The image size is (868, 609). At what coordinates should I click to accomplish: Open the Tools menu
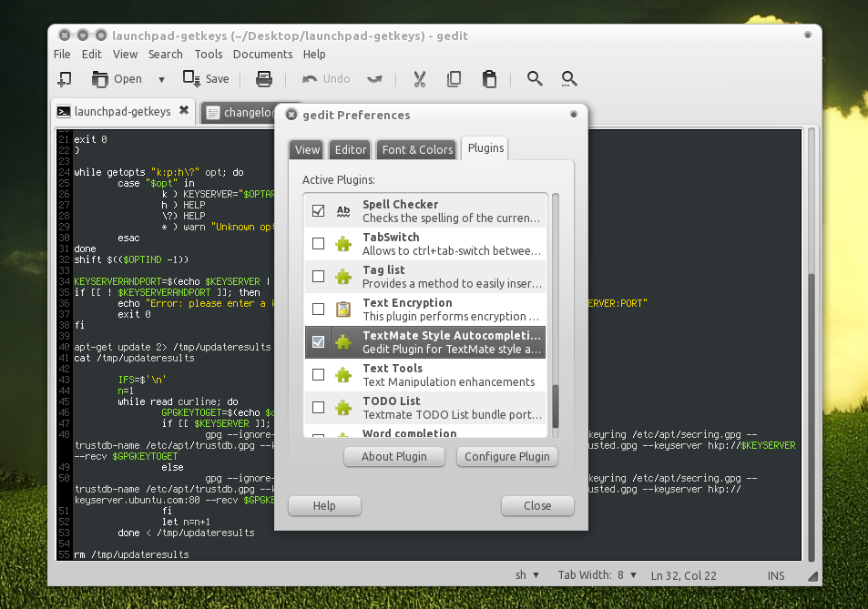pos(209,55)
